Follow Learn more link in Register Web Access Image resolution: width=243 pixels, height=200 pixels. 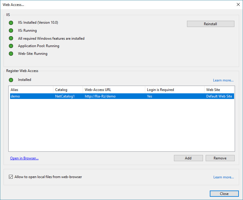223,80
